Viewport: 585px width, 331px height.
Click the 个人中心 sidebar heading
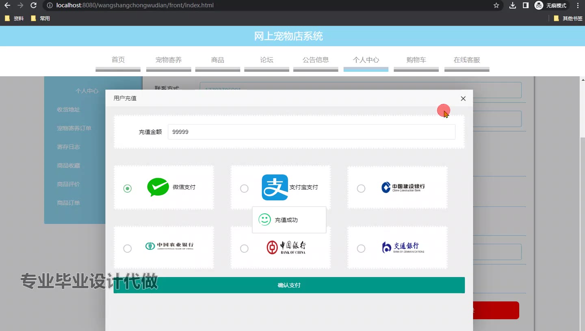(87, 91)
